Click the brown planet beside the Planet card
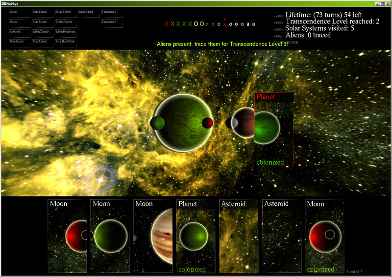 [x=244, y=122]
